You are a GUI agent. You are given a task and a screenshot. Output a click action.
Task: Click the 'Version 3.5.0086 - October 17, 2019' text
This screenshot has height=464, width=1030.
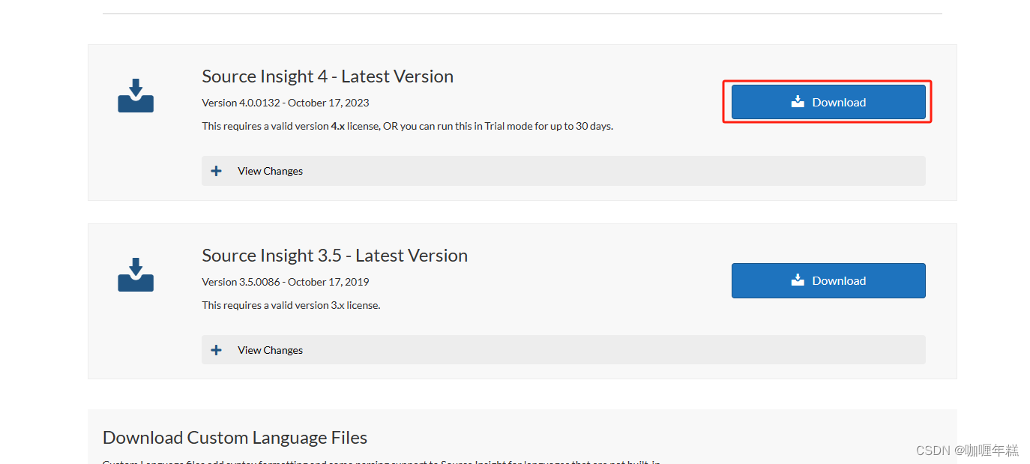286,282
